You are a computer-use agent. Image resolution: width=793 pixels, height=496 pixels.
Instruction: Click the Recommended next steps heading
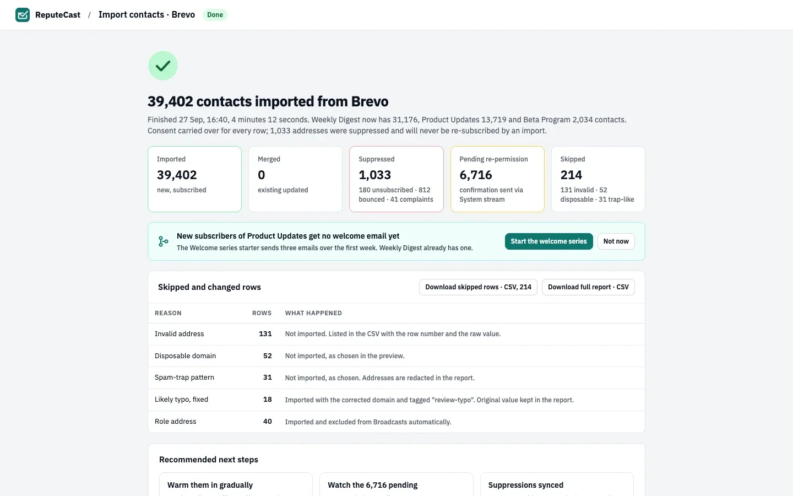click(209, 460)
